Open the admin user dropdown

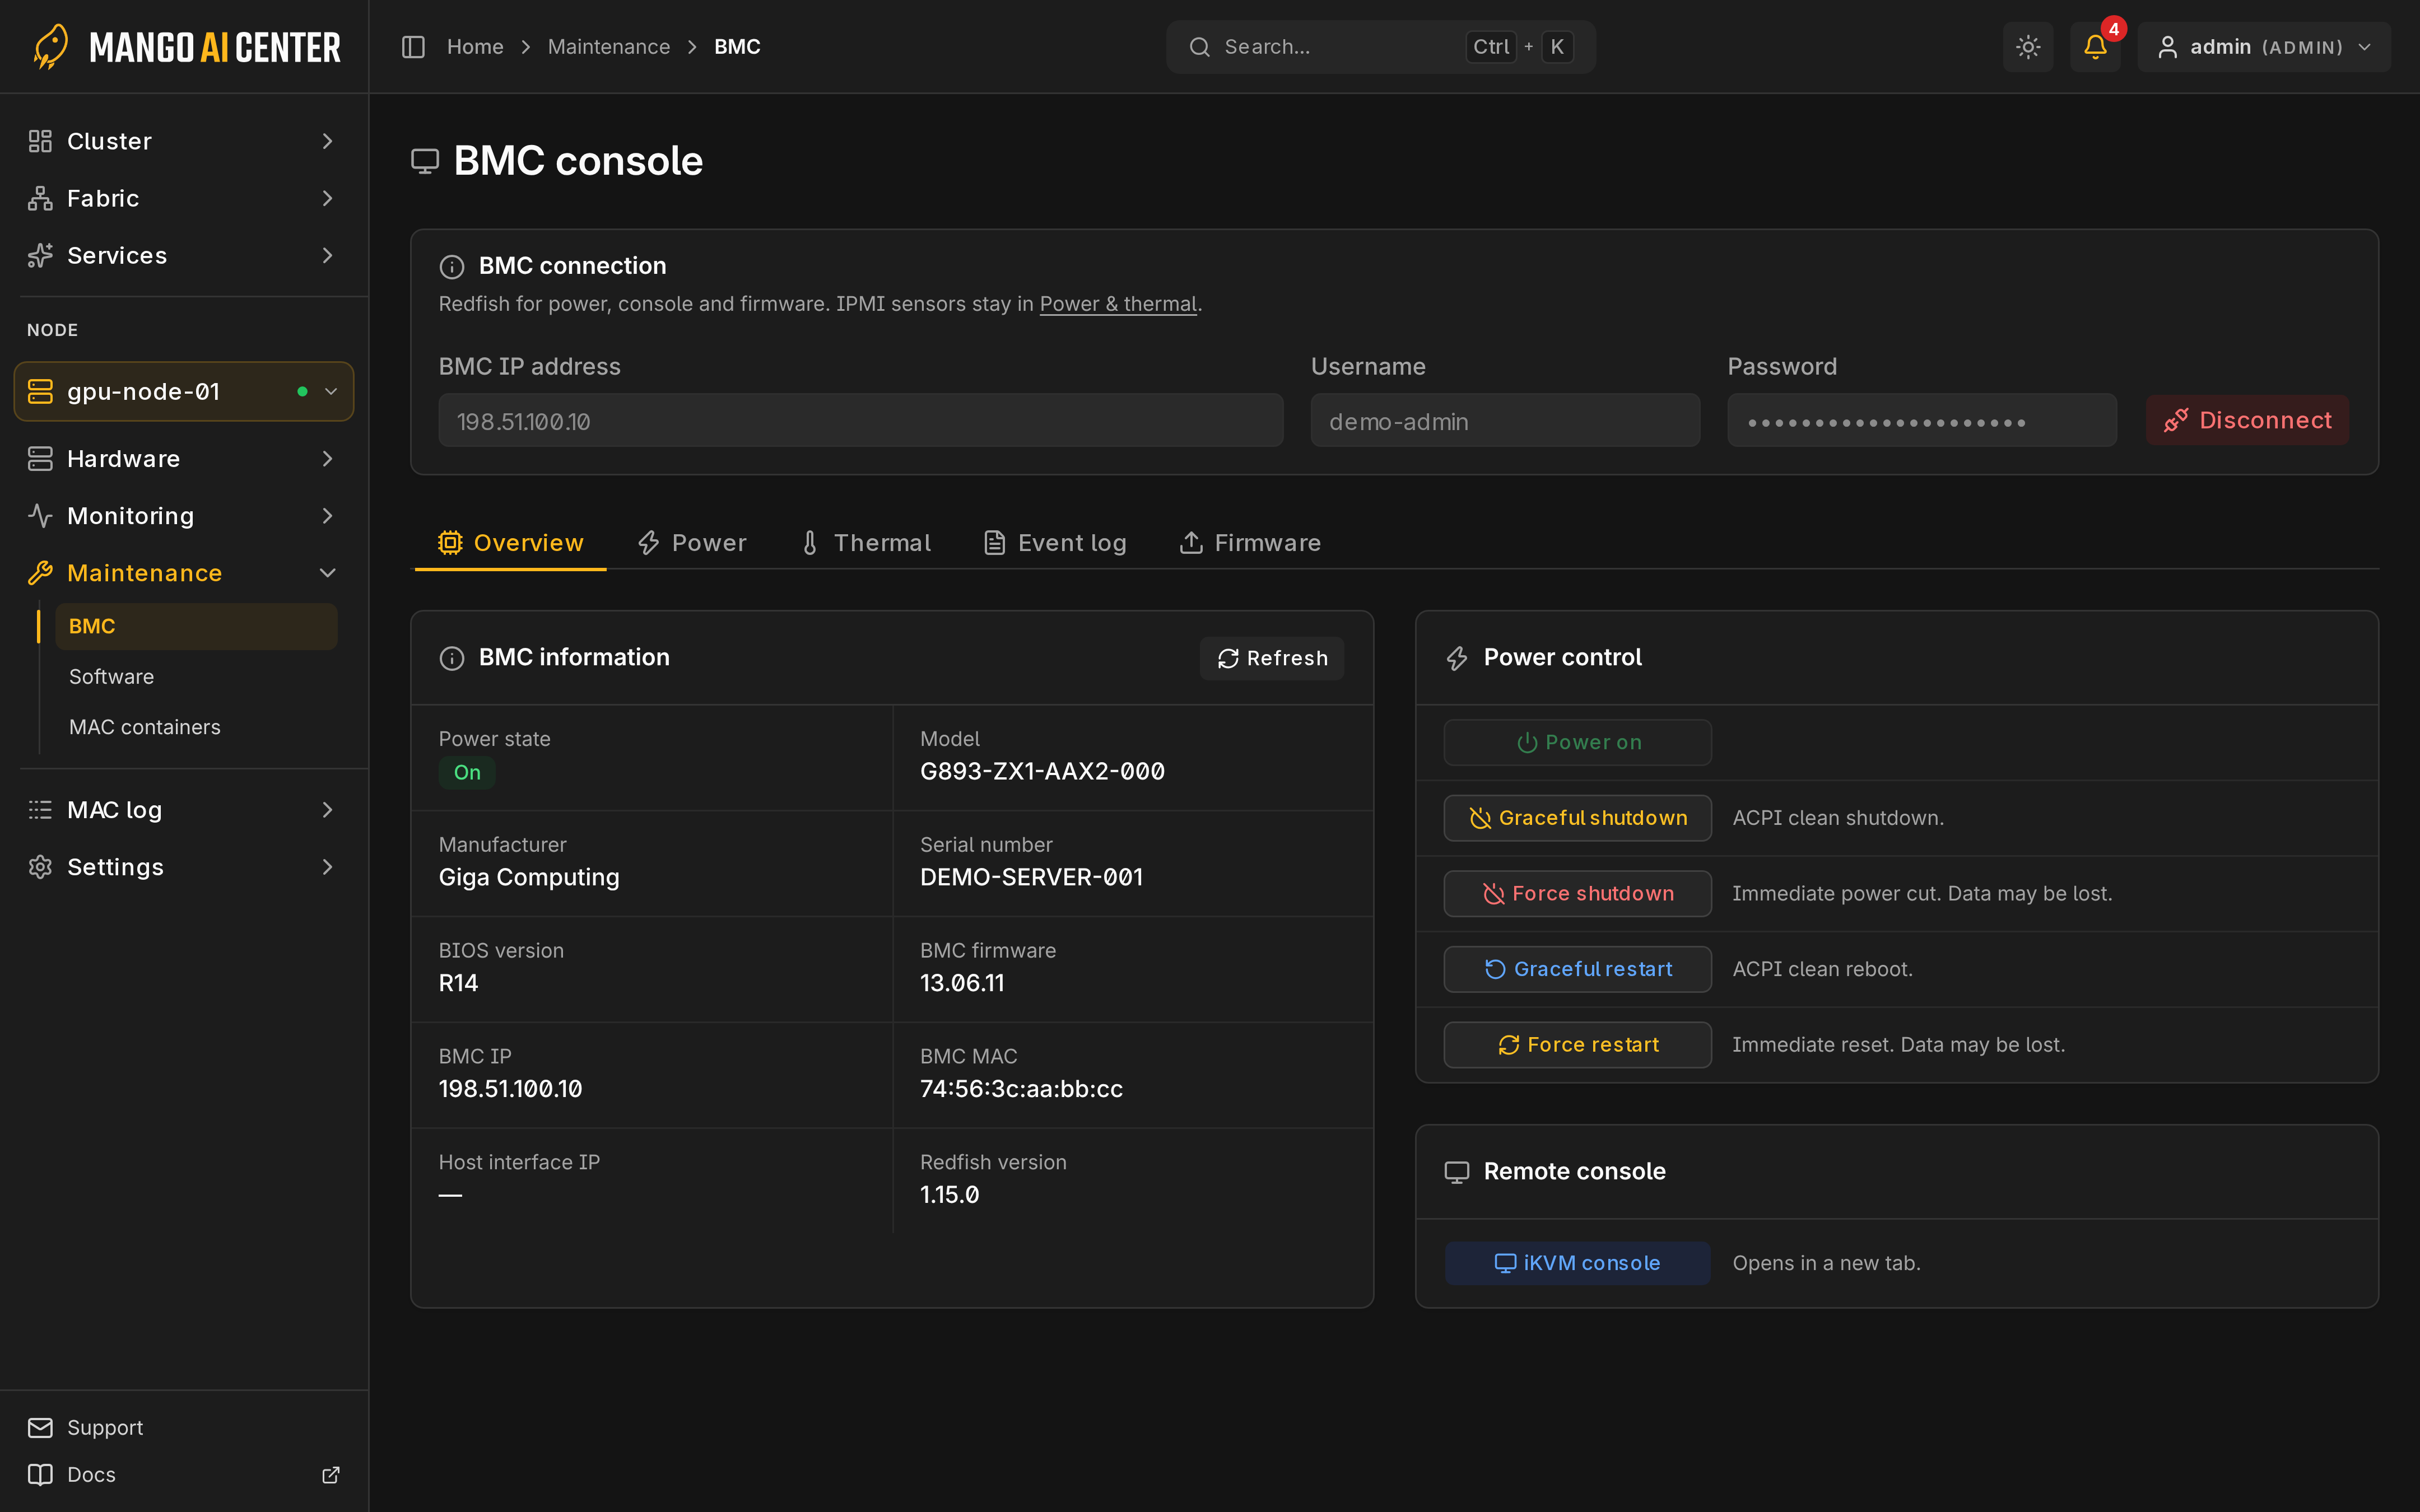pos(2264,47)
